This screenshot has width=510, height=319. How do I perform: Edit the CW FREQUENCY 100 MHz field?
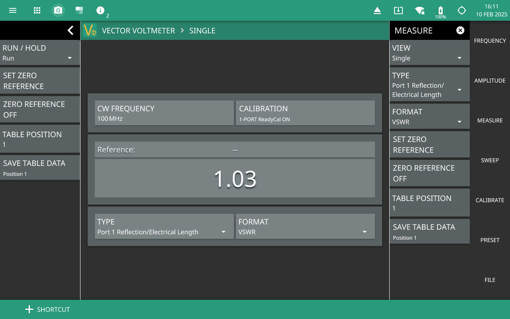coord(164,113)
